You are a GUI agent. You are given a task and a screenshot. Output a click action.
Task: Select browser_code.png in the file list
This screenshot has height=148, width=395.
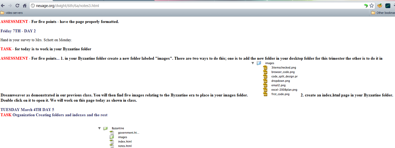point(283,72)
